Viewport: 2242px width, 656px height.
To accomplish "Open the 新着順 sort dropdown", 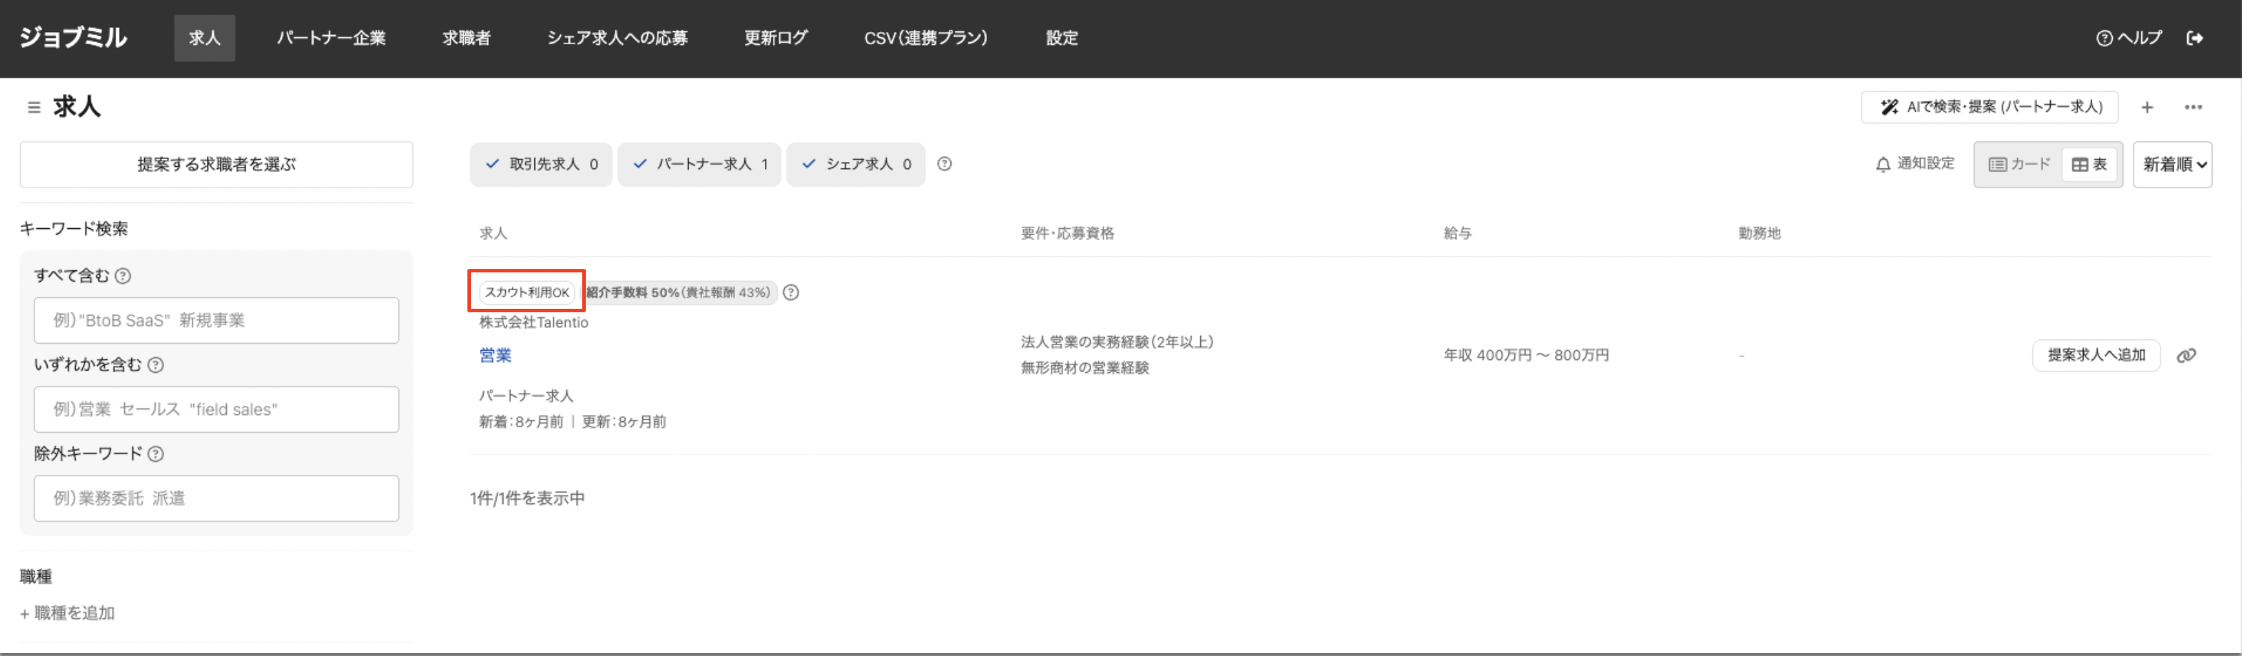I will (x=2172, y=165).
